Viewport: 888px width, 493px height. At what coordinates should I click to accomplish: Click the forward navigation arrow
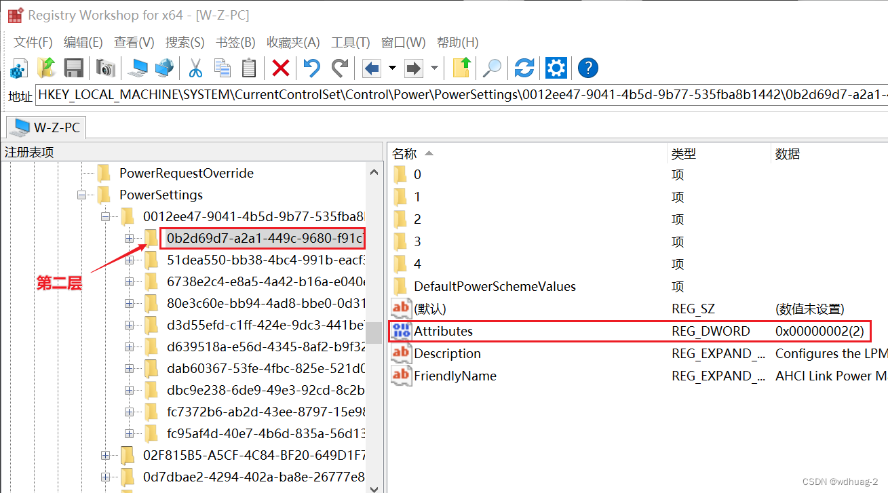tap(414, 68)
